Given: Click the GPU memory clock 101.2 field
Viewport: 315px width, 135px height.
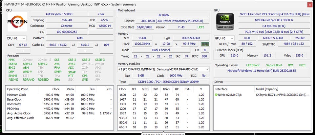Looking at the screenshot, I should (267, 56).
